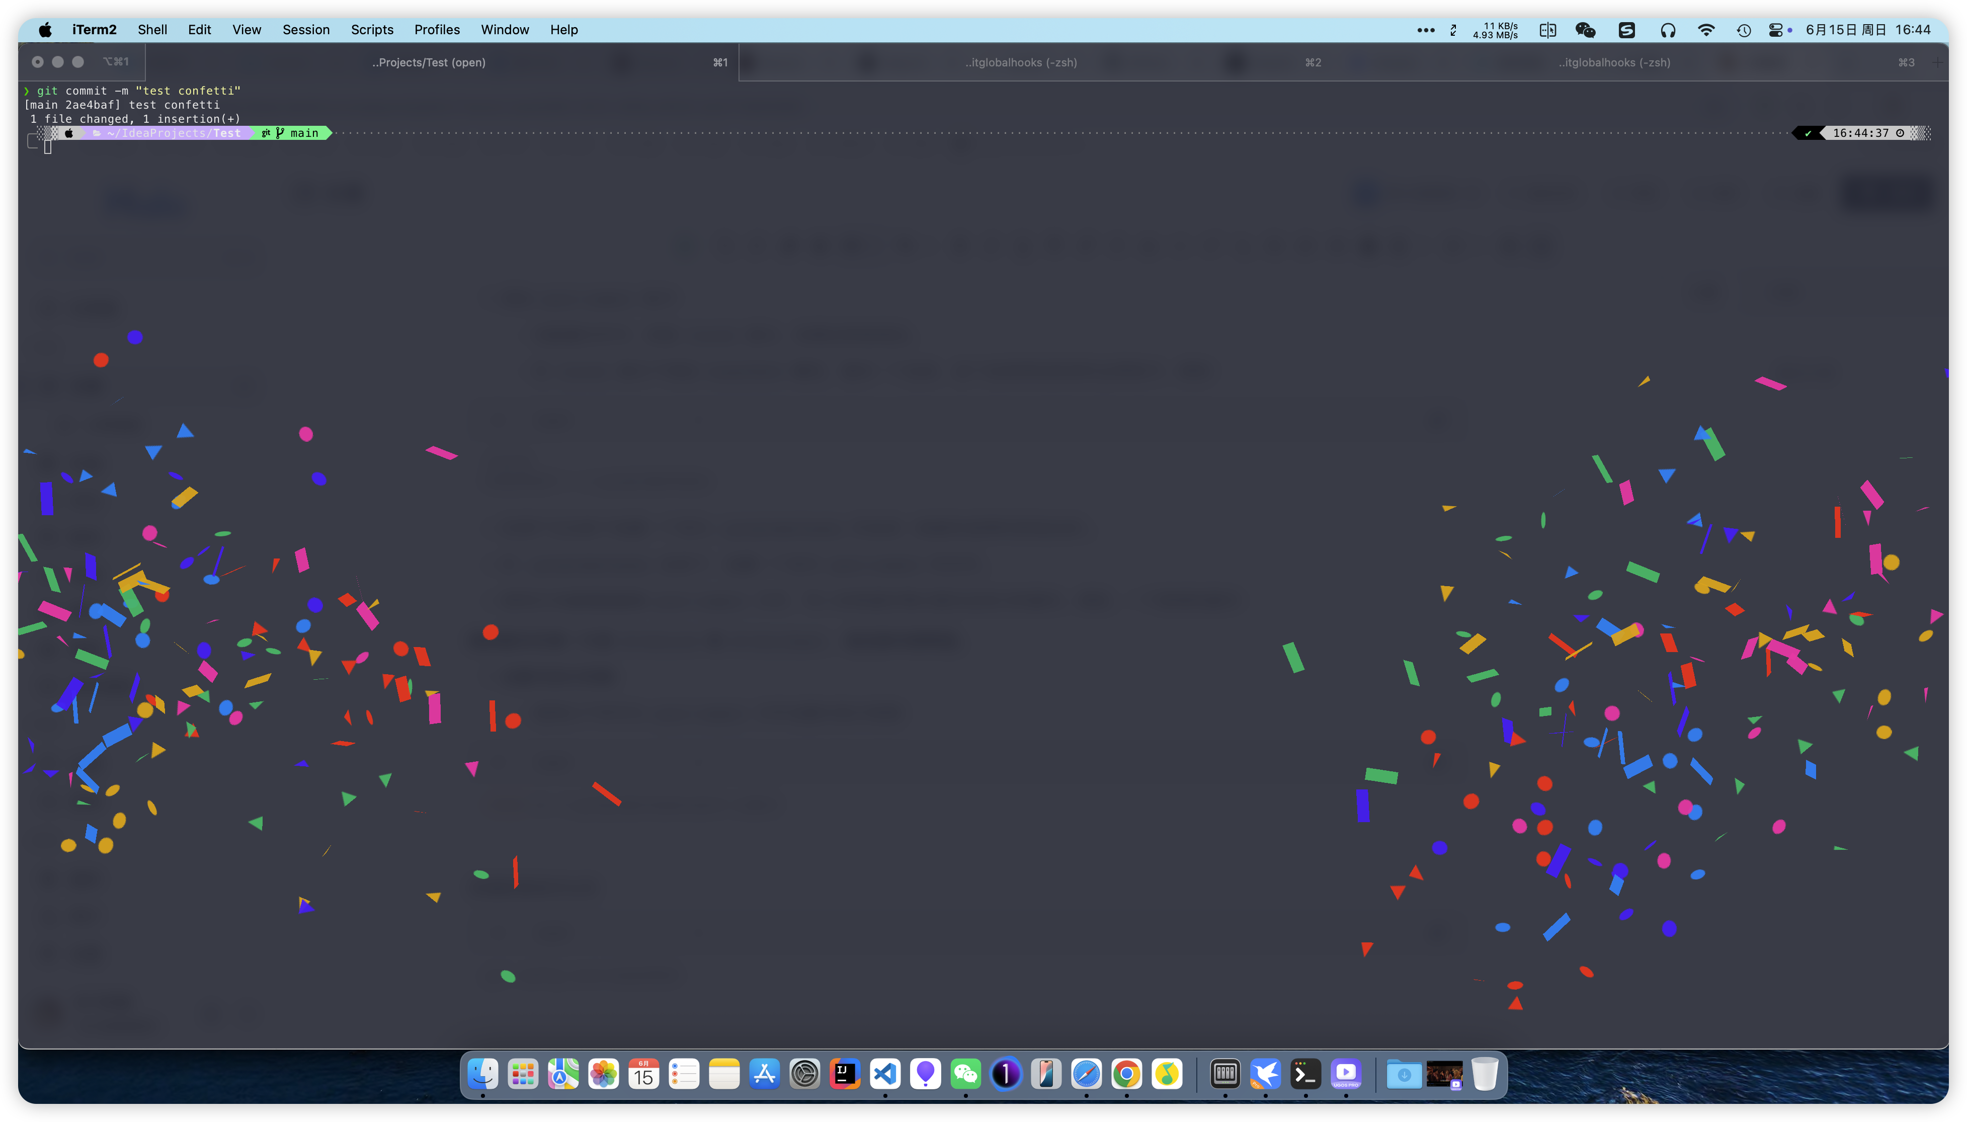Click the date and time in menu bar

pos(1867,30)
